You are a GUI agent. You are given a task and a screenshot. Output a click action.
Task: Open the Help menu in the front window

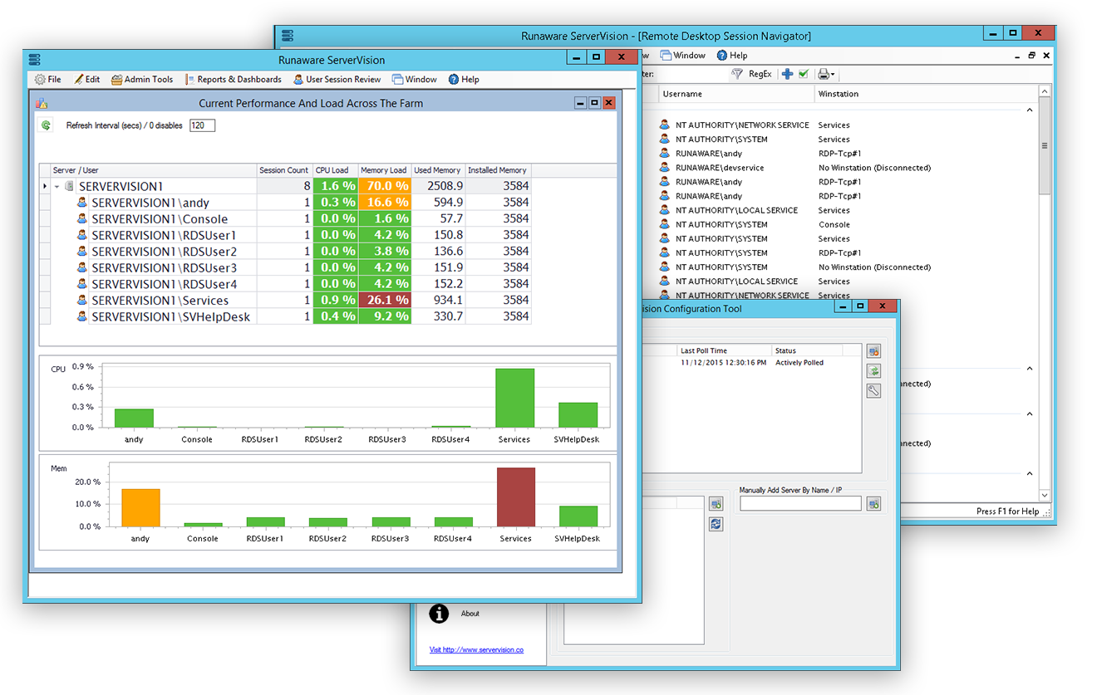464,80
